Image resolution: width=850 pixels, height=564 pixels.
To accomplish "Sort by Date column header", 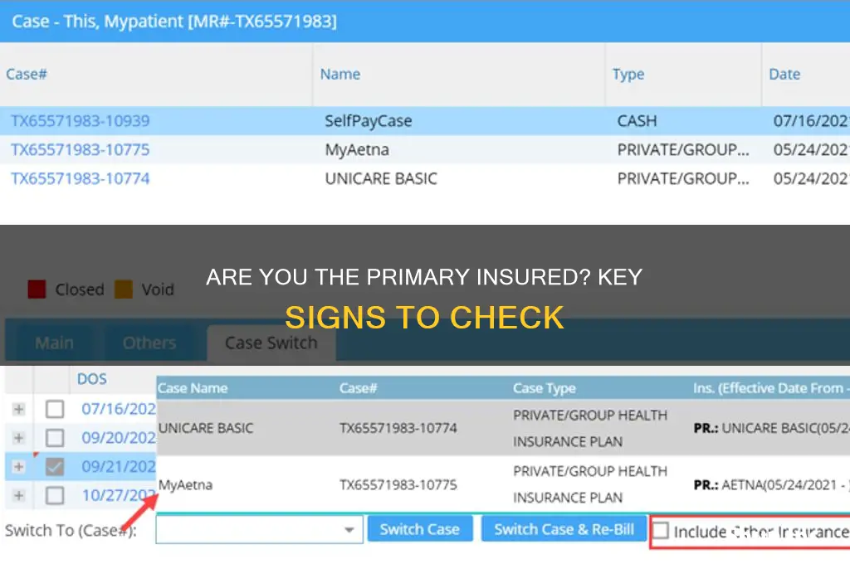I will [784, 74].
